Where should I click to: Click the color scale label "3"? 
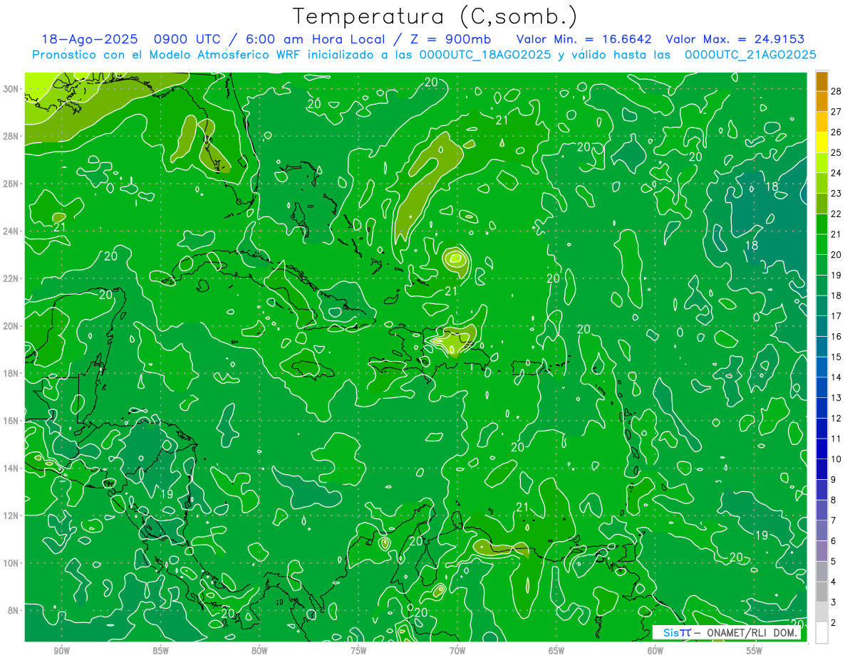pyautogui.click(x=834, y=602)
